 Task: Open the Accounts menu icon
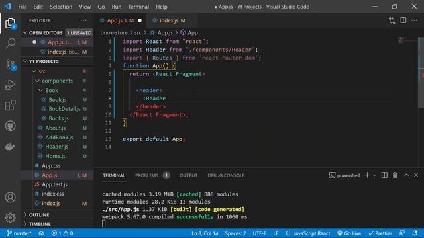click(x=11, y=198)
